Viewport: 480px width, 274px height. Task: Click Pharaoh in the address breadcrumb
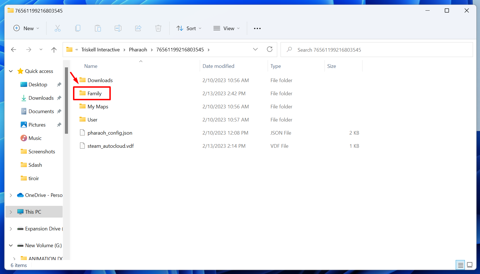pos(138,50)
